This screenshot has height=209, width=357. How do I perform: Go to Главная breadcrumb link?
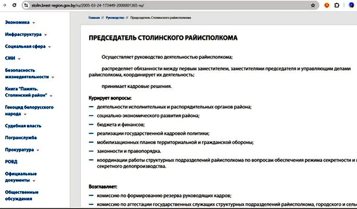click(x=94, y=17)
